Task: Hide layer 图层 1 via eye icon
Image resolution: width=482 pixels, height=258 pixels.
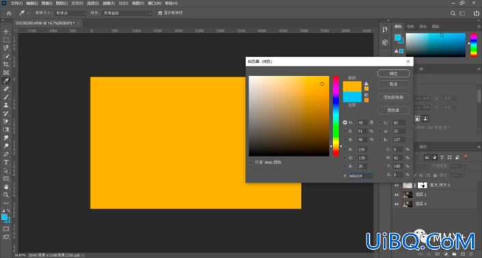Action: (x=397, y=195)
